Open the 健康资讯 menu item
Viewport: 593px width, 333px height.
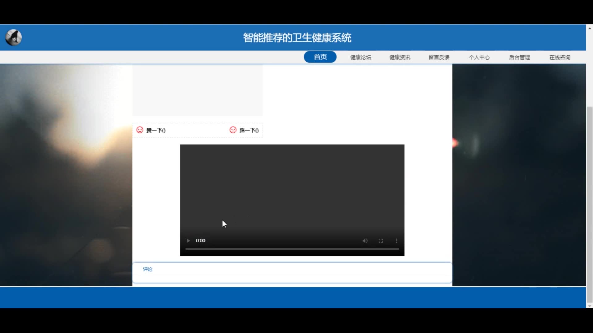[400, 57]
